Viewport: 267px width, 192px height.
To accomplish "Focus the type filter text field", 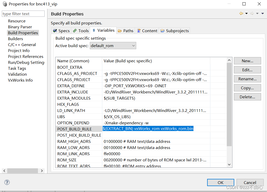I will 23,14.
